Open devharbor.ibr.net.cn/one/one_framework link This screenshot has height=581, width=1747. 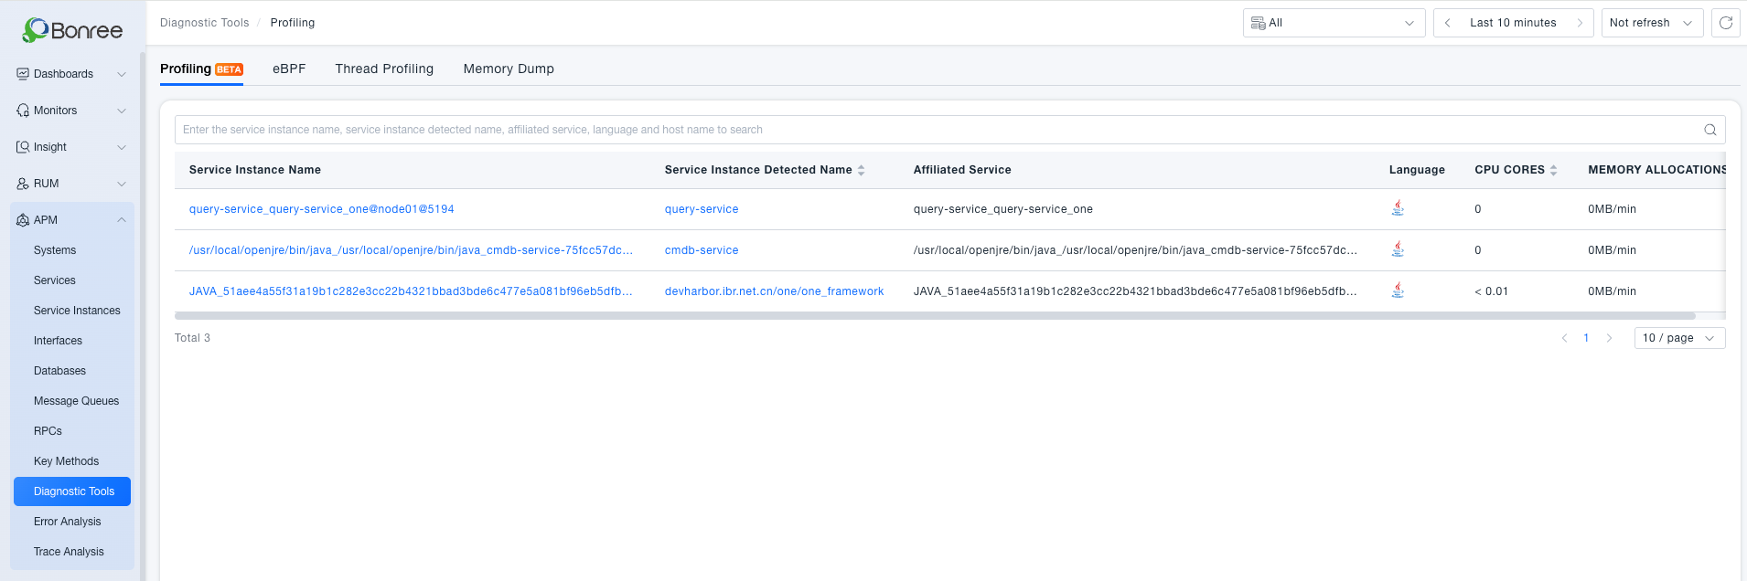pos(774,291)
